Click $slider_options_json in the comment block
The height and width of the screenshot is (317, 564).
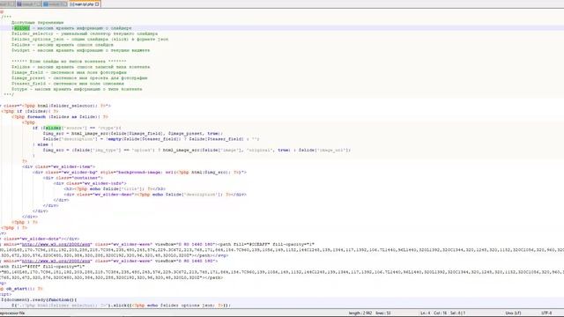click(x=37, y=39)
